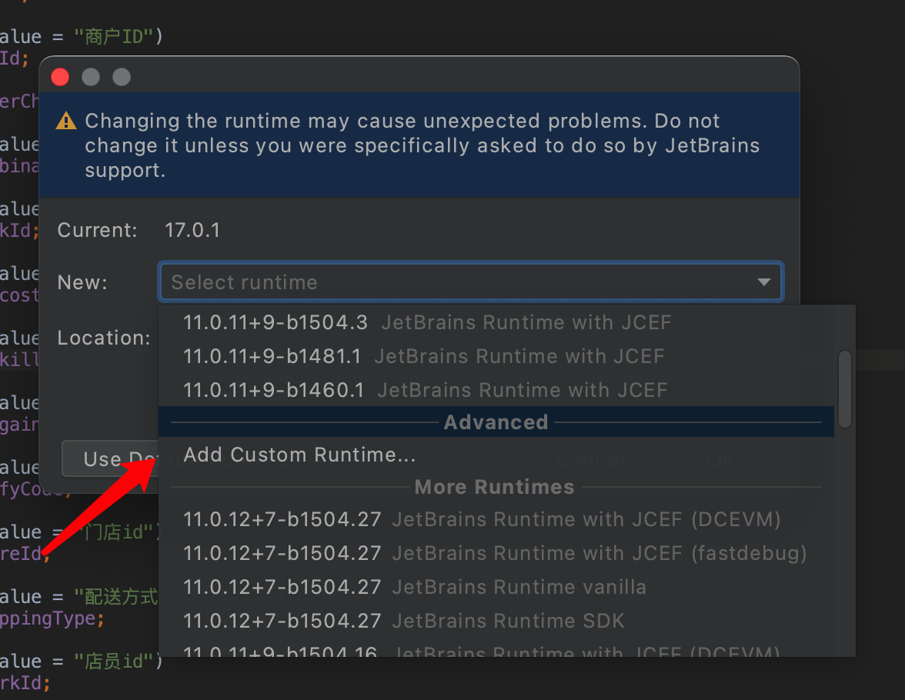905x700 pixels.
Task: Click the gray minimize window button
Action: click(x=91, y=77)
